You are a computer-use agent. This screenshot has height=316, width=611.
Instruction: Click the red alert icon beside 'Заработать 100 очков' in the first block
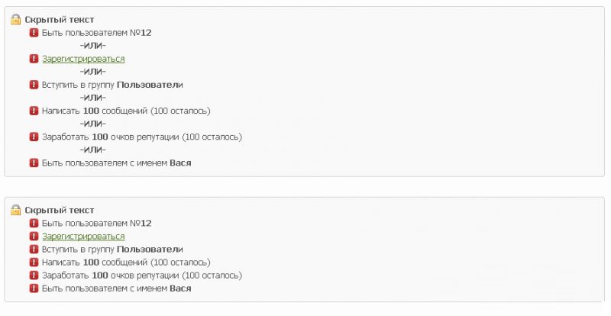[34, 137]
